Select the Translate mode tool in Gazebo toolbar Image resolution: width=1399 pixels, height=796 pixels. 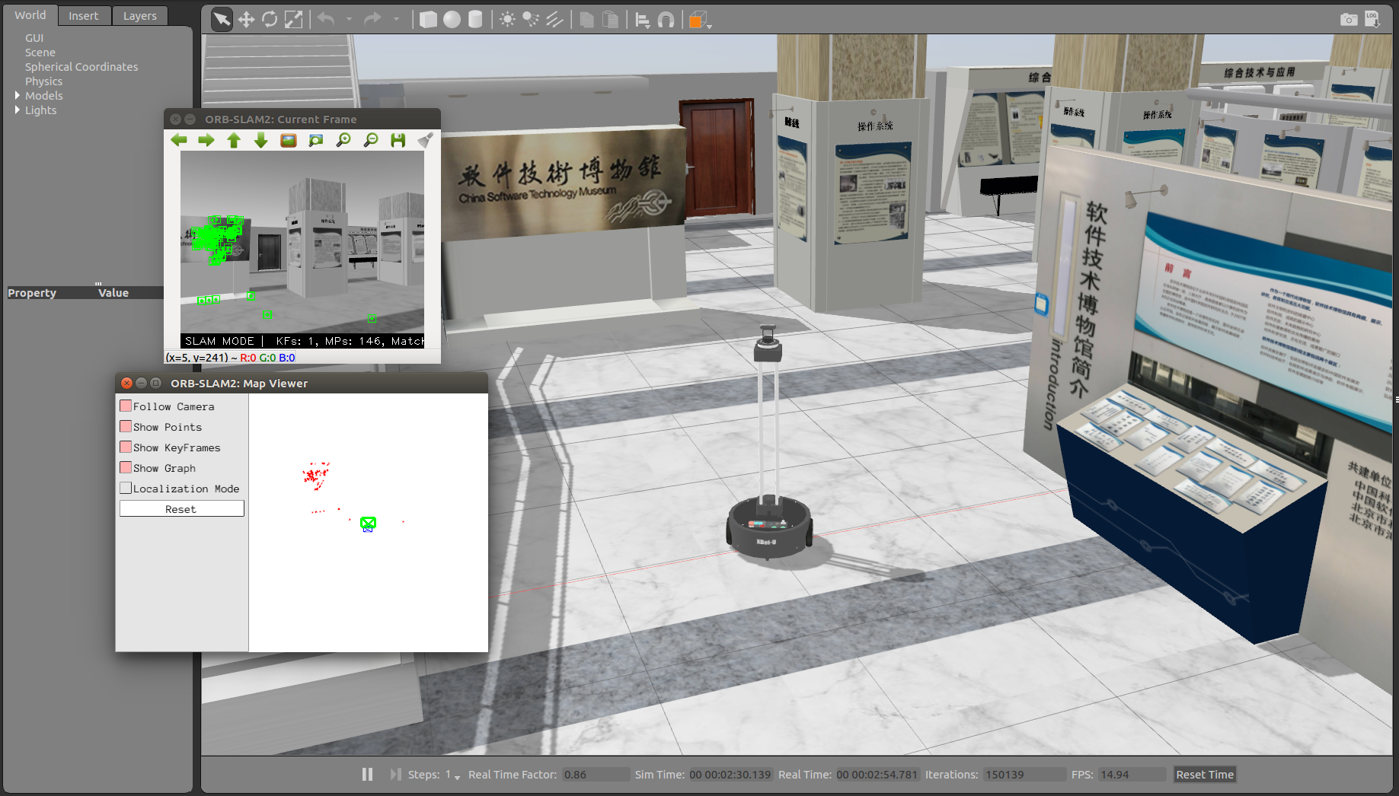pos(247,19)
